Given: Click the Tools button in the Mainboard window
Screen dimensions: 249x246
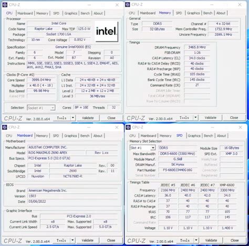Looking at the screenshot, I should point(61,240).
